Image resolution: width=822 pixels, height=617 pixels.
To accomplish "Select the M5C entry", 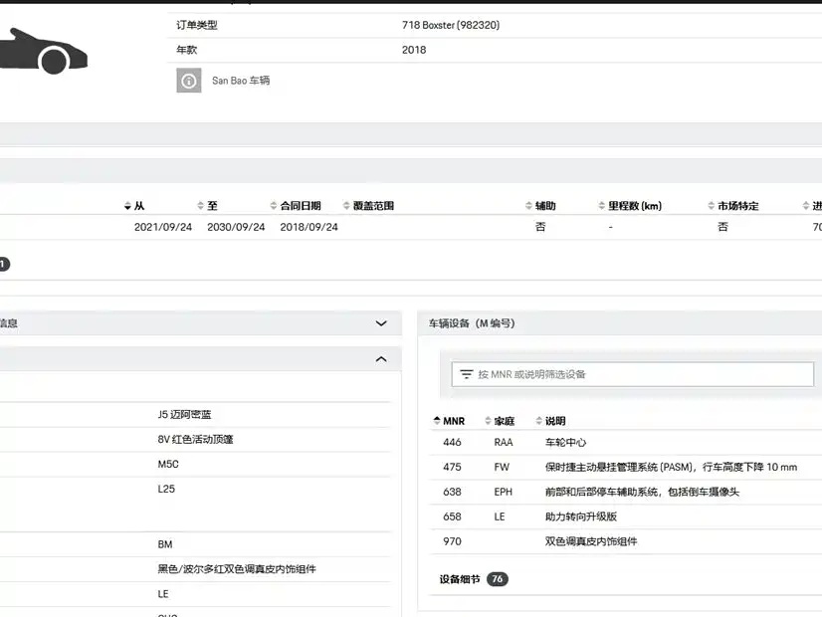I will coord(168,464).
